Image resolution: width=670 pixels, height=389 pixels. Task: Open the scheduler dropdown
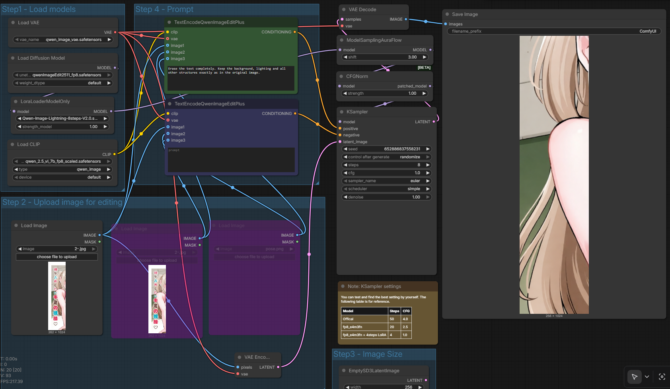(387, 189)
